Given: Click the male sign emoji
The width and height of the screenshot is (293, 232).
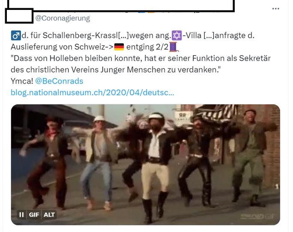Looking at the screenshot, I should [16, 36].
